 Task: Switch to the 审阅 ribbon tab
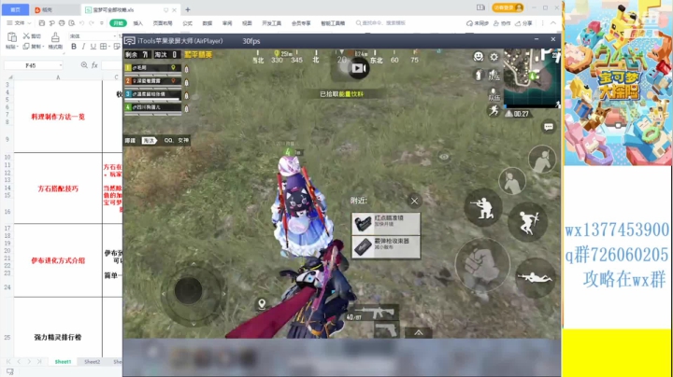(227, 23)
